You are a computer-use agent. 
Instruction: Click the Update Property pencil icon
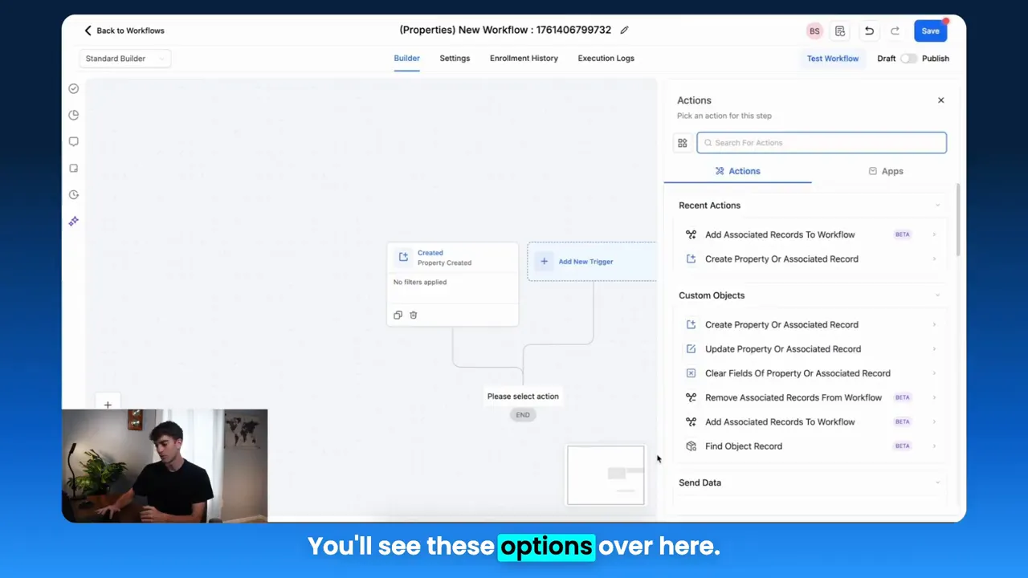pos(691,349)
